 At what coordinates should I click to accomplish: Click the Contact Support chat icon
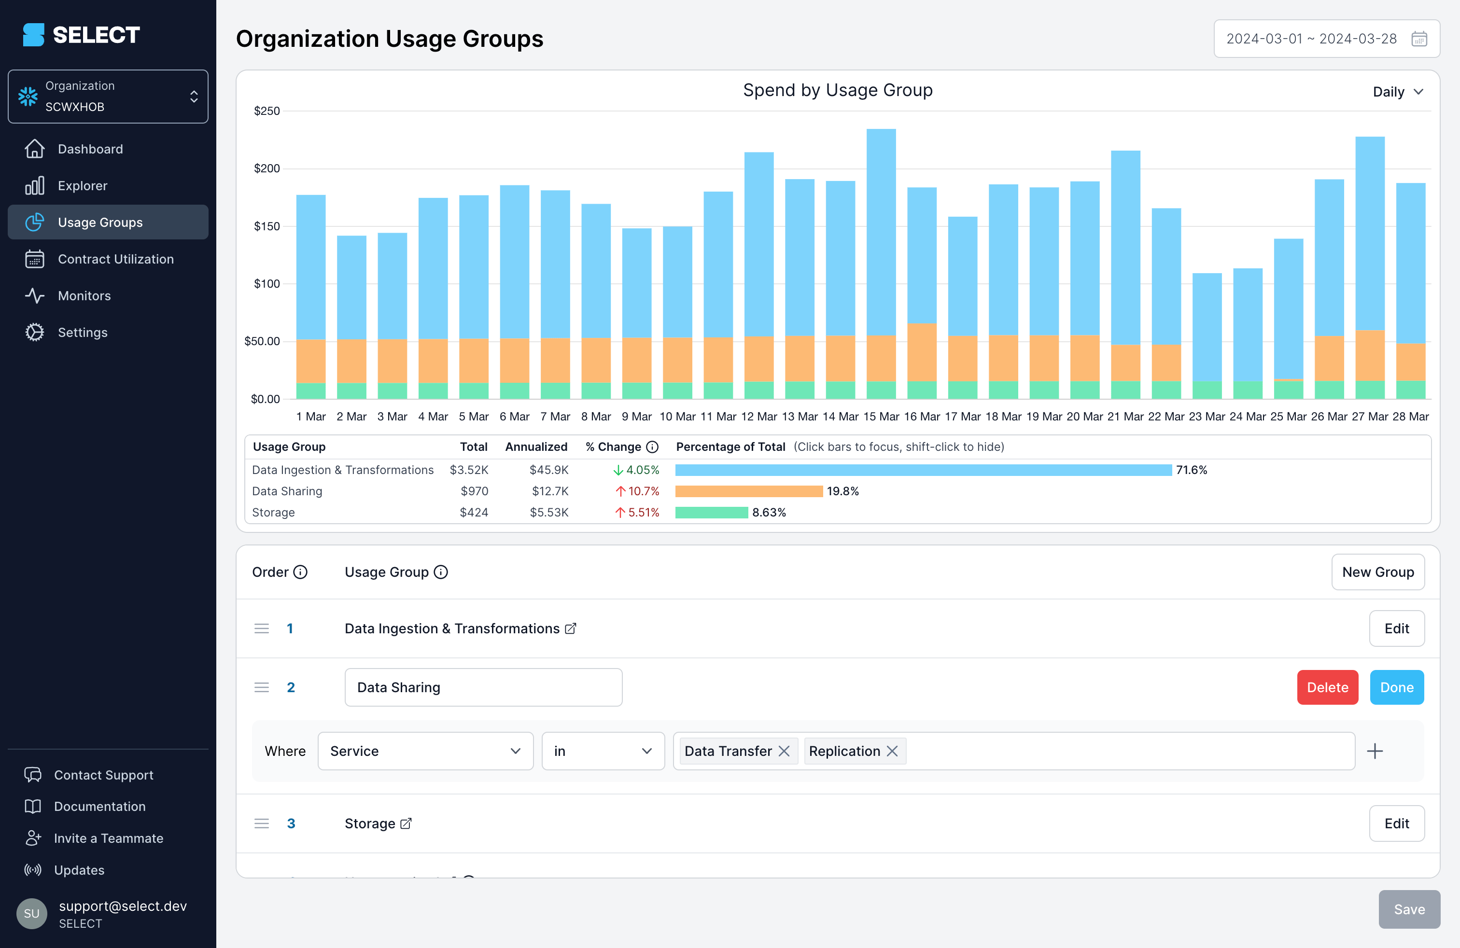34,774
